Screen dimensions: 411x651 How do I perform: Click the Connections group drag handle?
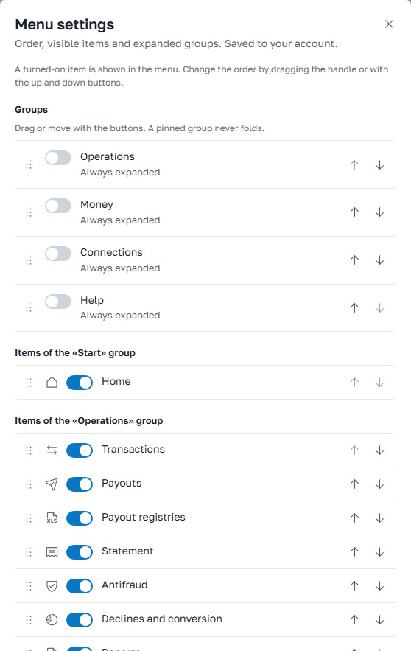click(x=29, y=260)
